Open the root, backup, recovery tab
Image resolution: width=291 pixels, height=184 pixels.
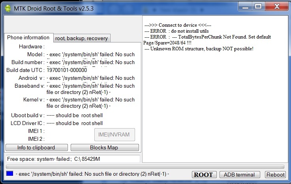pyautogui.click(x=81, y=38)
